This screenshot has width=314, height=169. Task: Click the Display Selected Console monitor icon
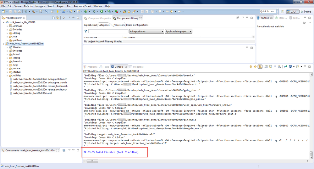tap(290, 67)
